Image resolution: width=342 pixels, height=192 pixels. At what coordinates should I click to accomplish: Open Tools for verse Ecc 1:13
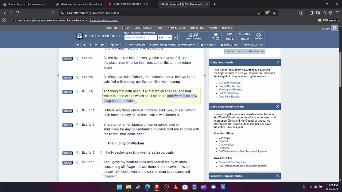click(68, 163)
